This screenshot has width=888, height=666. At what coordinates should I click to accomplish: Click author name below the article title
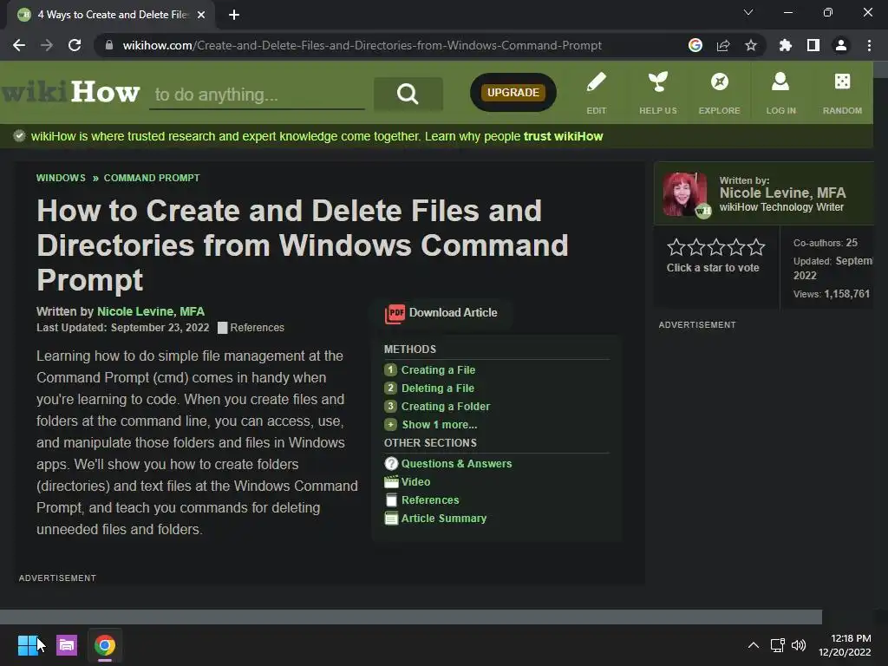pyautogui.click(x=151, y=311)
